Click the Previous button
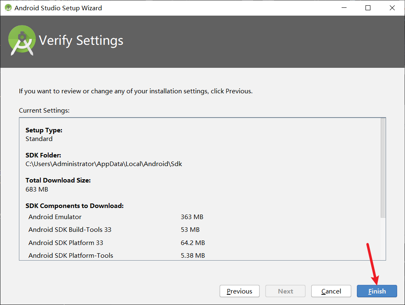 (x=239, y=291)
